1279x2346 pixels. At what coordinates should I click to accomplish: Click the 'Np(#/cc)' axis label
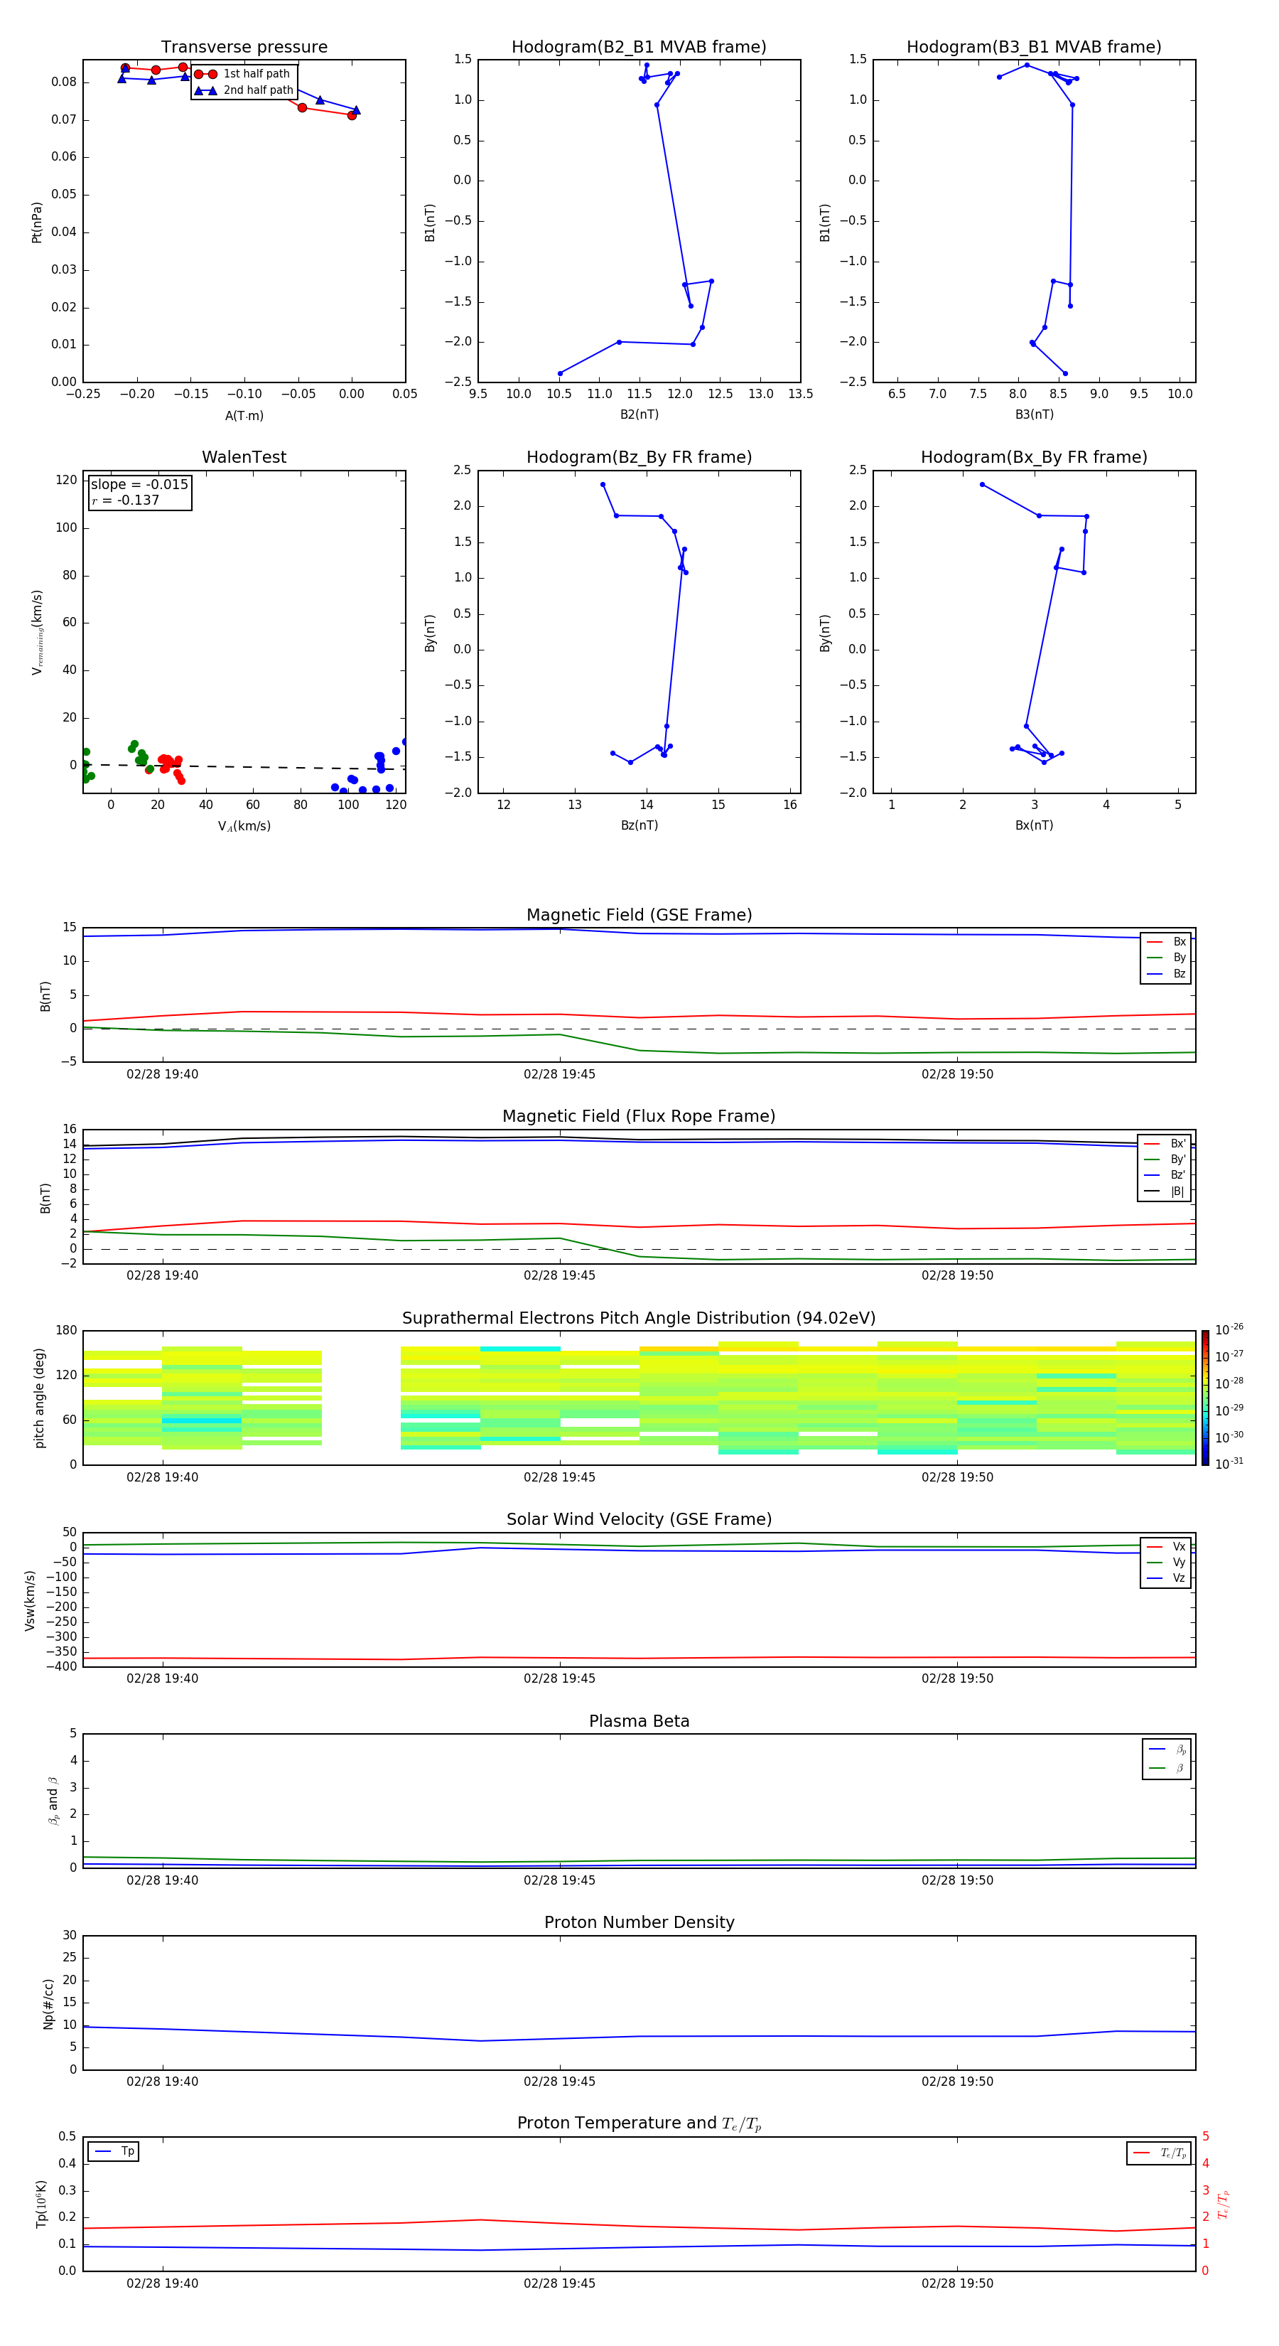pos(48,2003)
